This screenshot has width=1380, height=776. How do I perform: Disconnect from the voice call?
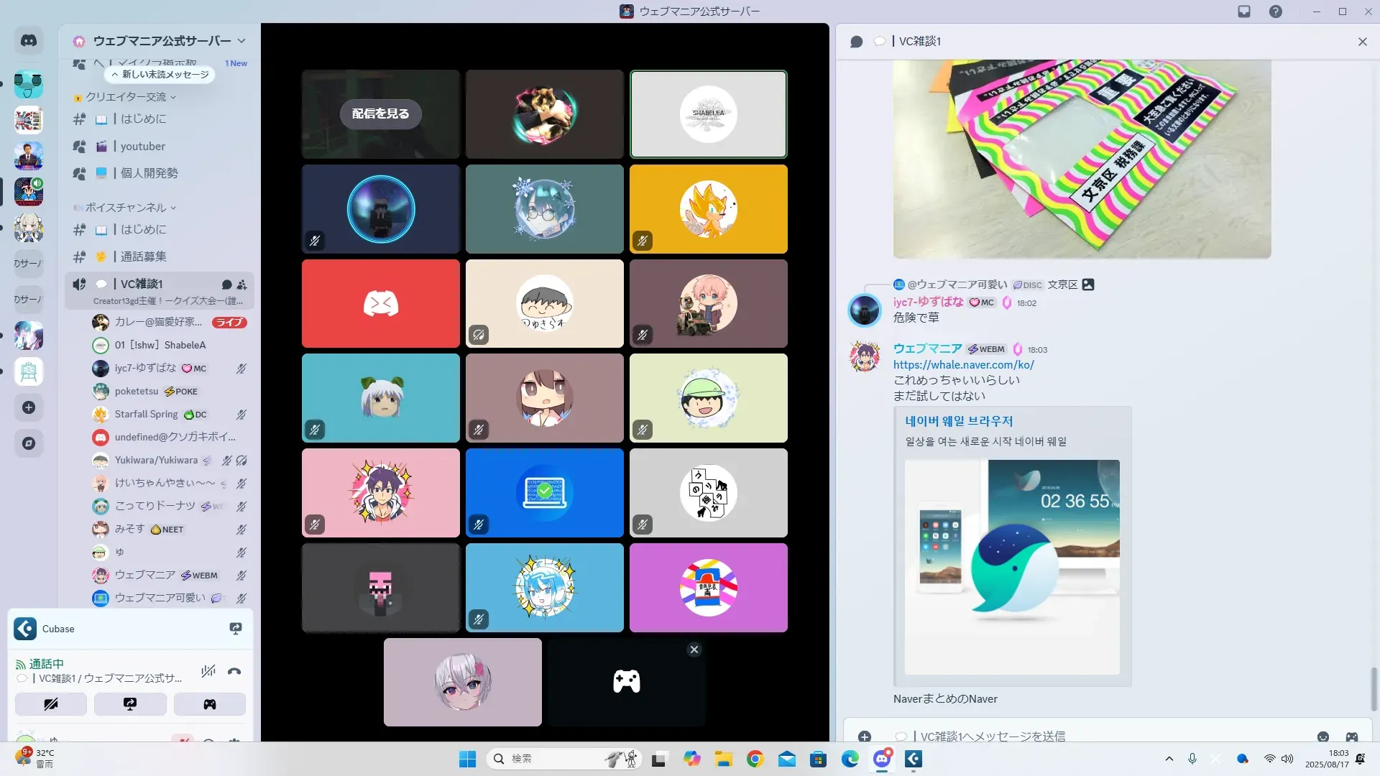[x=234, y=672]
